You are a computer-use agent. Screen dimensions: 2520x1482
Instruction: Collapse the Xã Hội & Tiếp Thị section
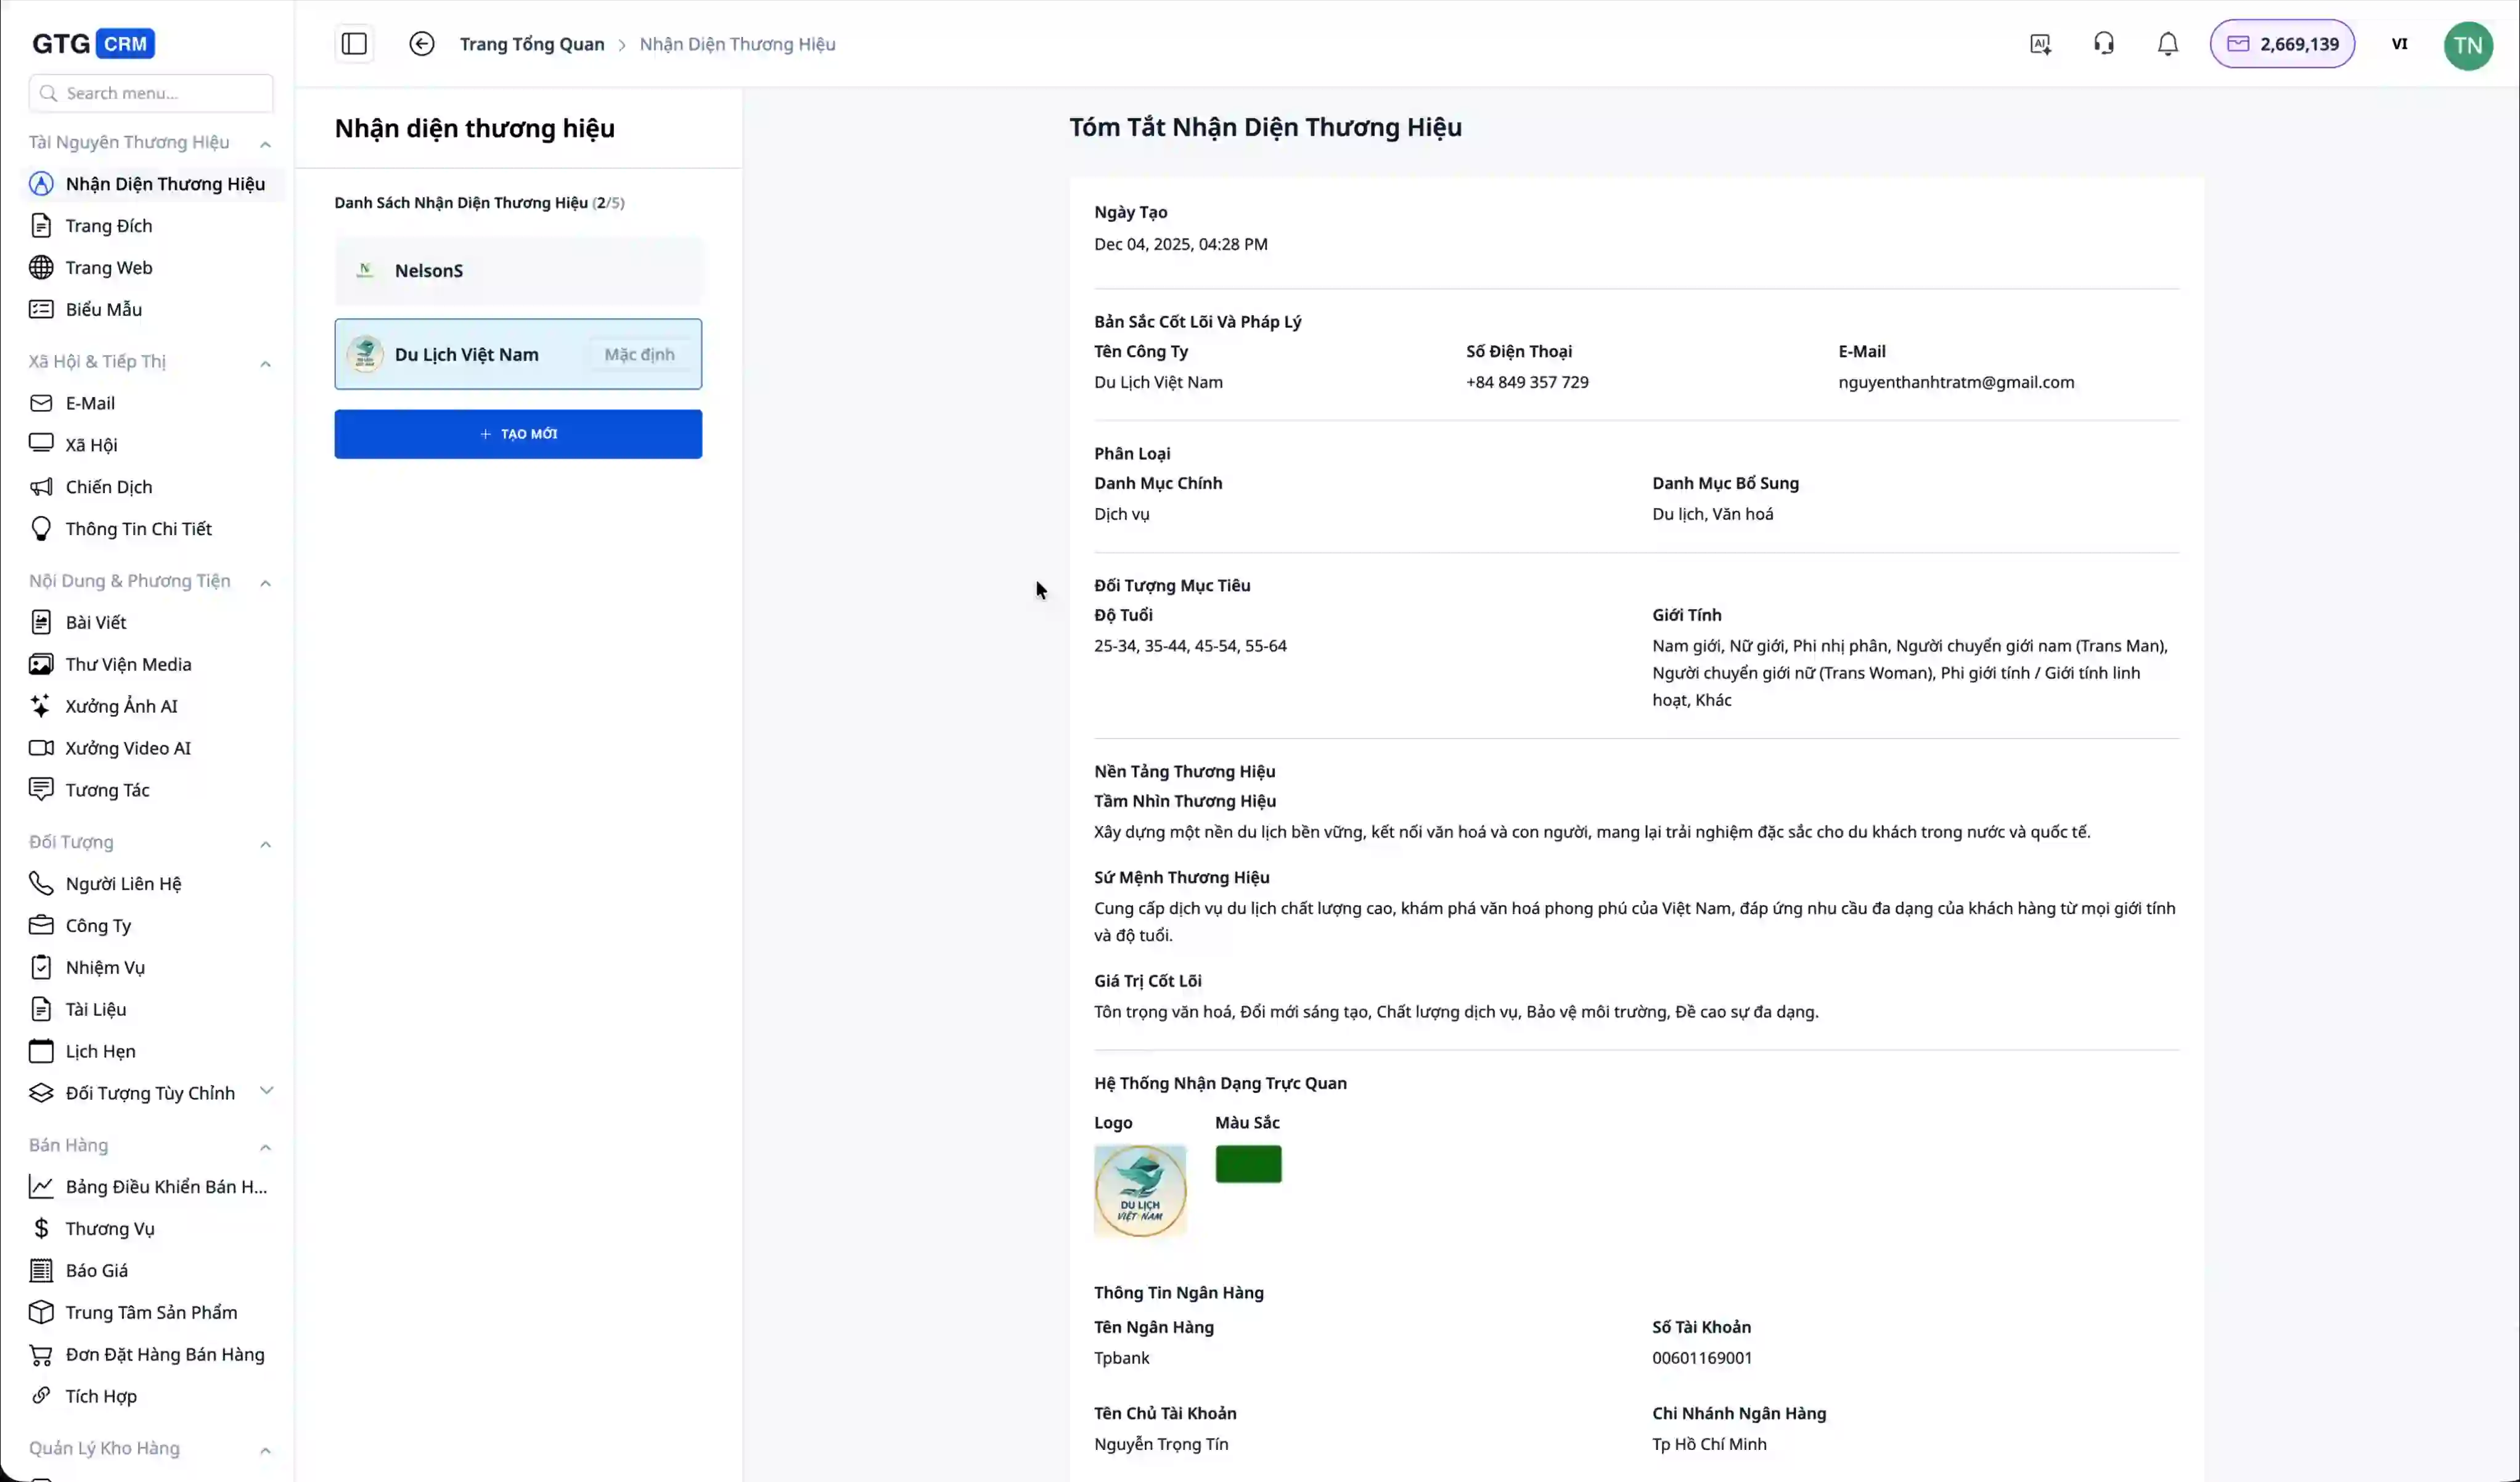[265, 363]
